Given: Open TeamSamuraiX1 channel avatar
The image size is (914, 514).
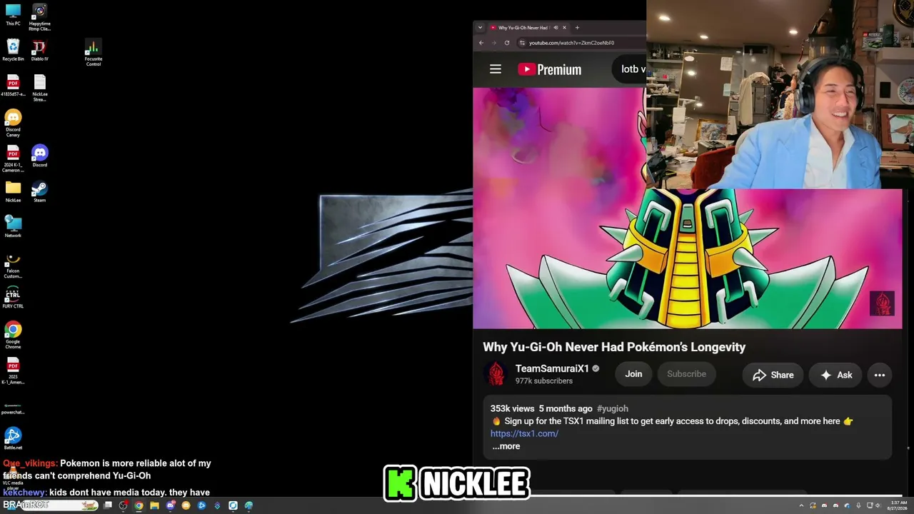Looking at the screenshot, I should [x=496, y=374].
